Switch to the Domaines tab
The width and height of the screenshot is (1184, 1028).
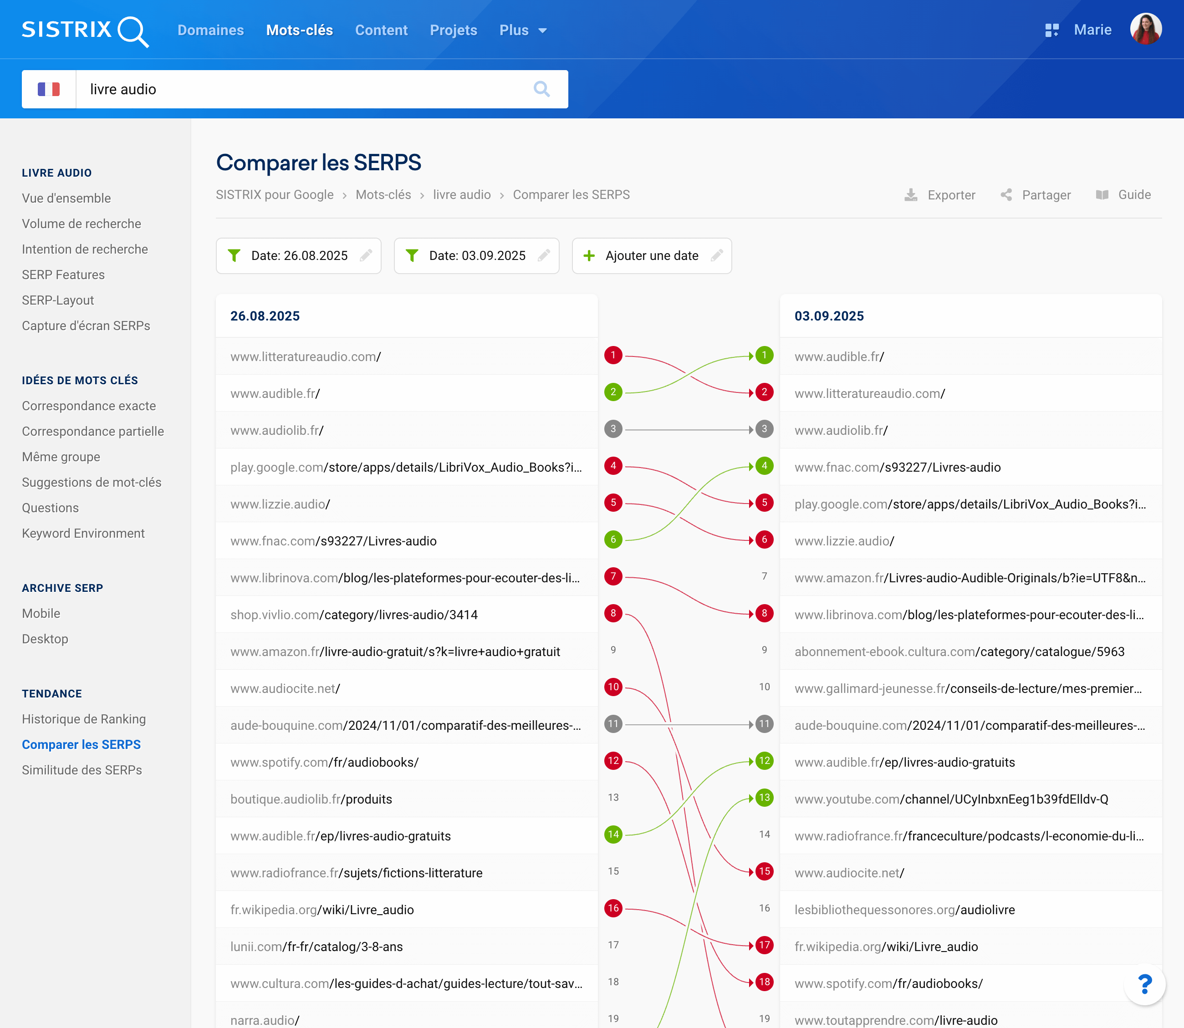pos(211,31)
